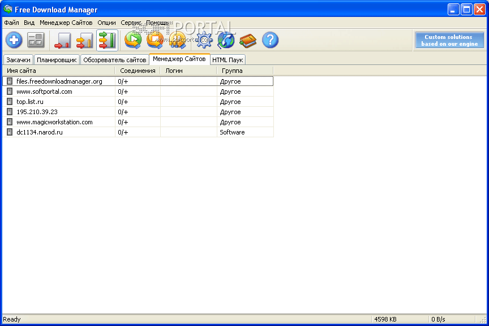Select the Heavy traffic mode icon
The width and height of the screenshot is (489, 326).
107,40
